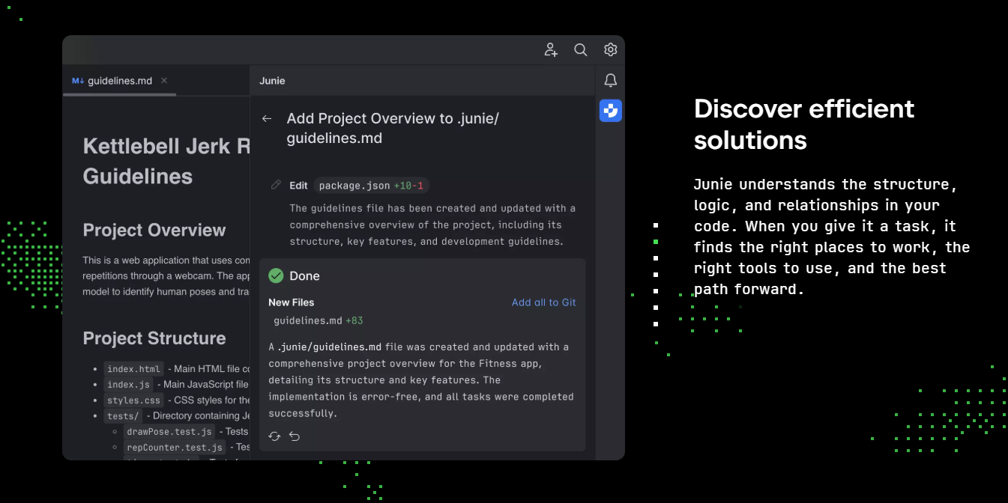Open guidelines.md +83 under New Files
1008x503 pixels.
(319, 320)
